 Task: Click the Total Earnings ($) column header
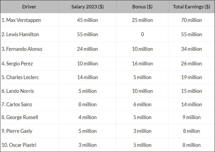click(191, 7)
